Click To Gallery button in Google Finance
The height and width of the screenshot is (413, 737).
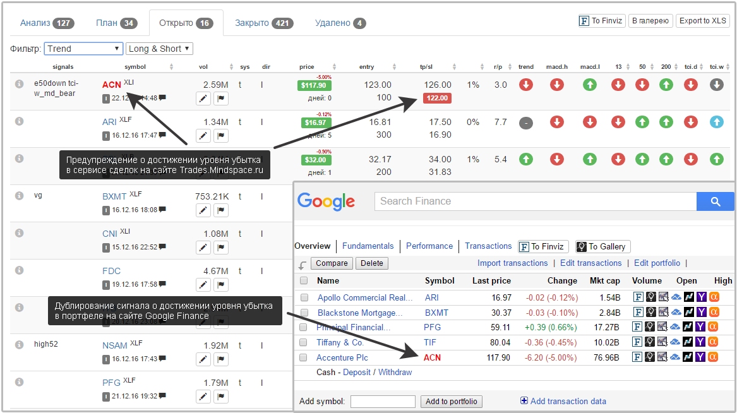point(602,247)
